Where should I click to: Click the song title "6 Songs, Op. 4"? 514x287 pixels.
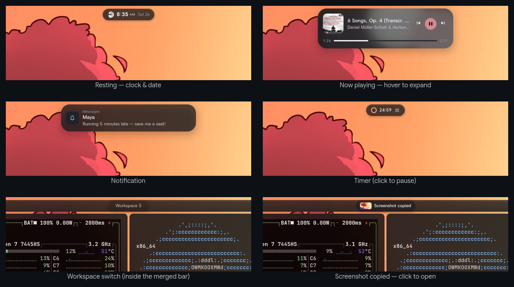pyautogui.click(x=365, y=21)
